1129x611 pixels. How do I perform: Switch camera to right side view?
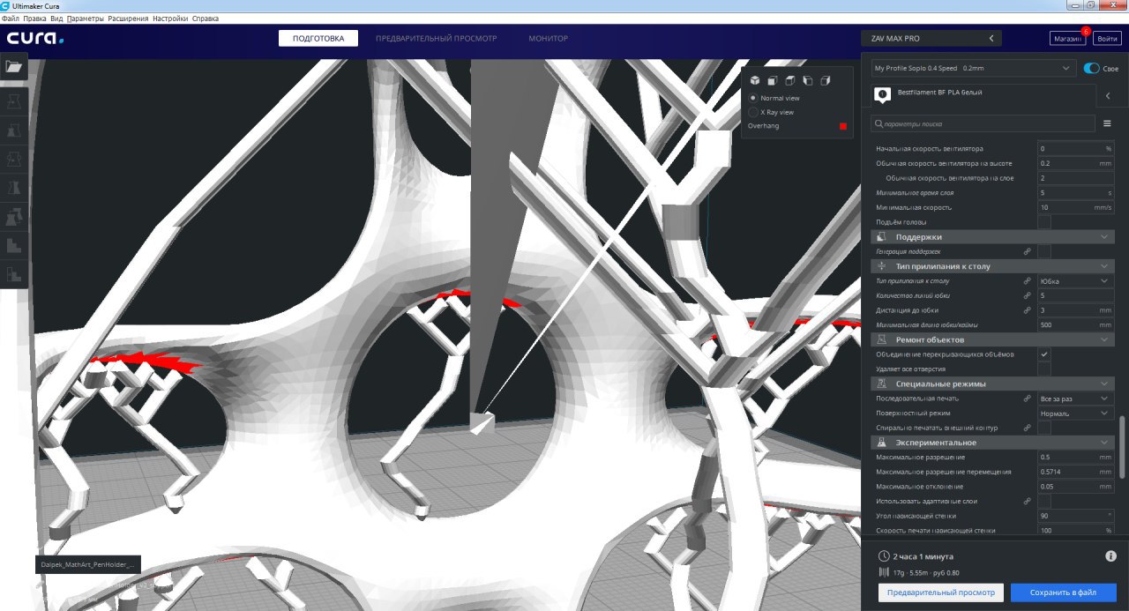click(x=826, y=80)
